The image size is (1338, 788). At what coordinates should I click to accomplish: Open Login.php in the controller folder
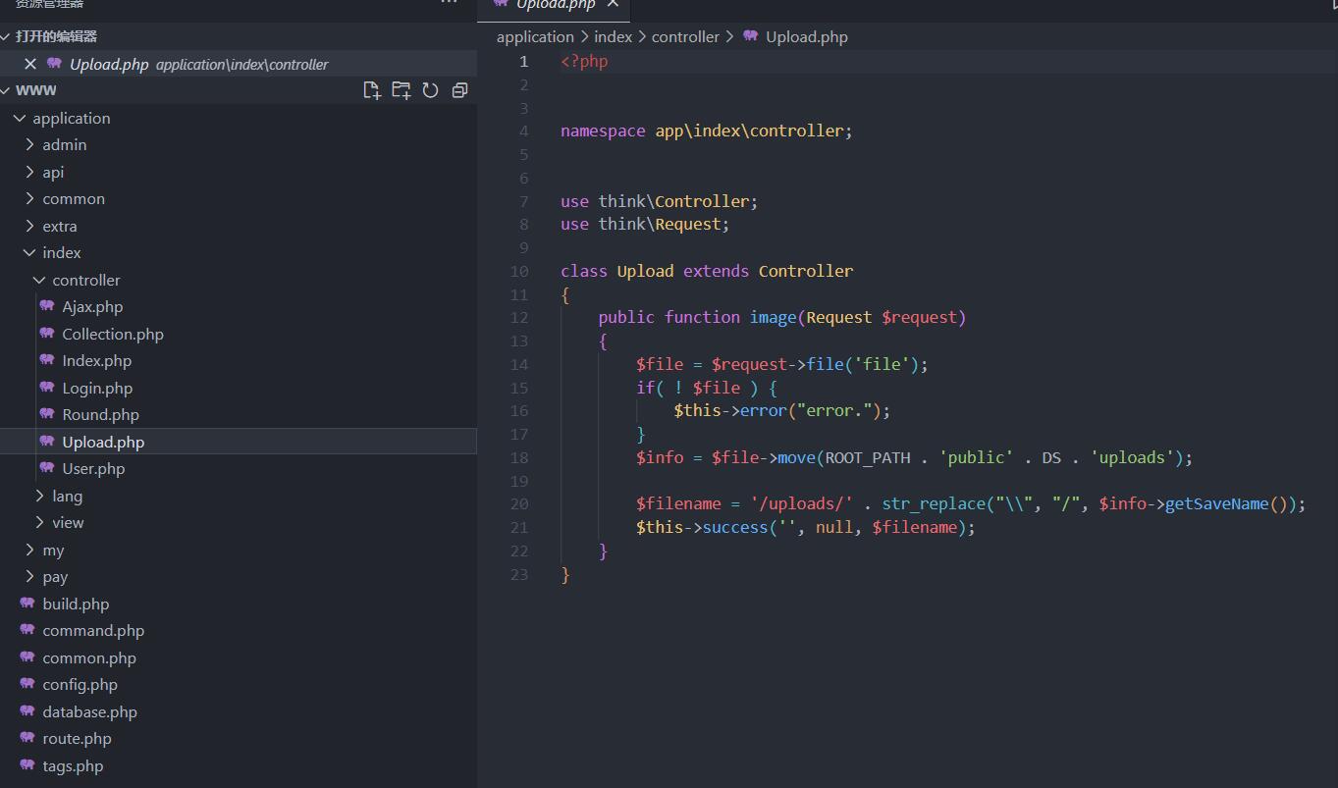97,388
